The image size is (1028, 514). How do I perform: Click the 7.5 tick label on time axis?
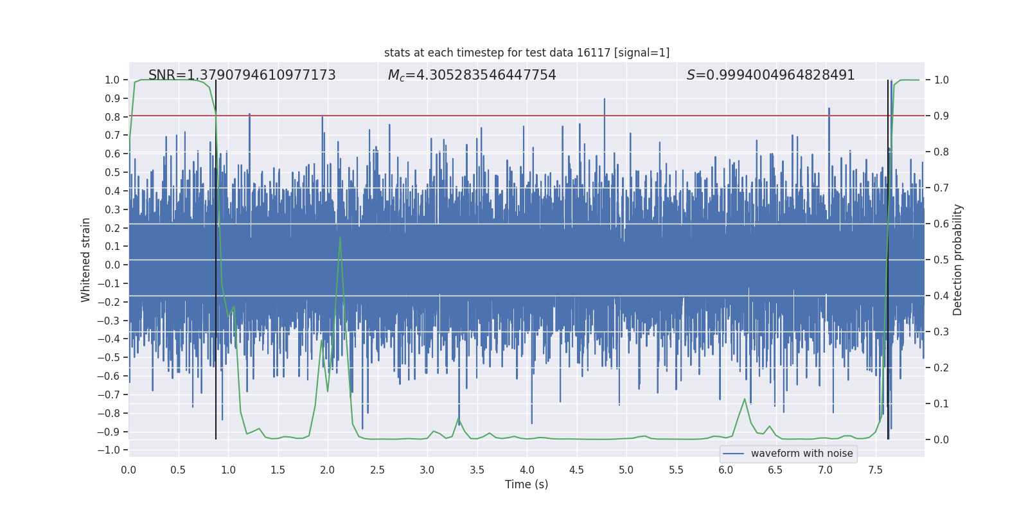(x=875, y=470)
